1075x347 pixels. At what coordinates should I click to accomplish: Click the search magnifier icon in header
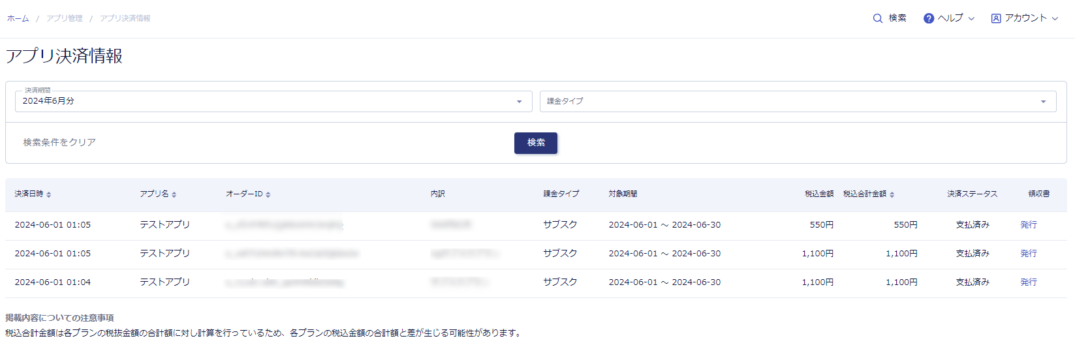[877, 18]
